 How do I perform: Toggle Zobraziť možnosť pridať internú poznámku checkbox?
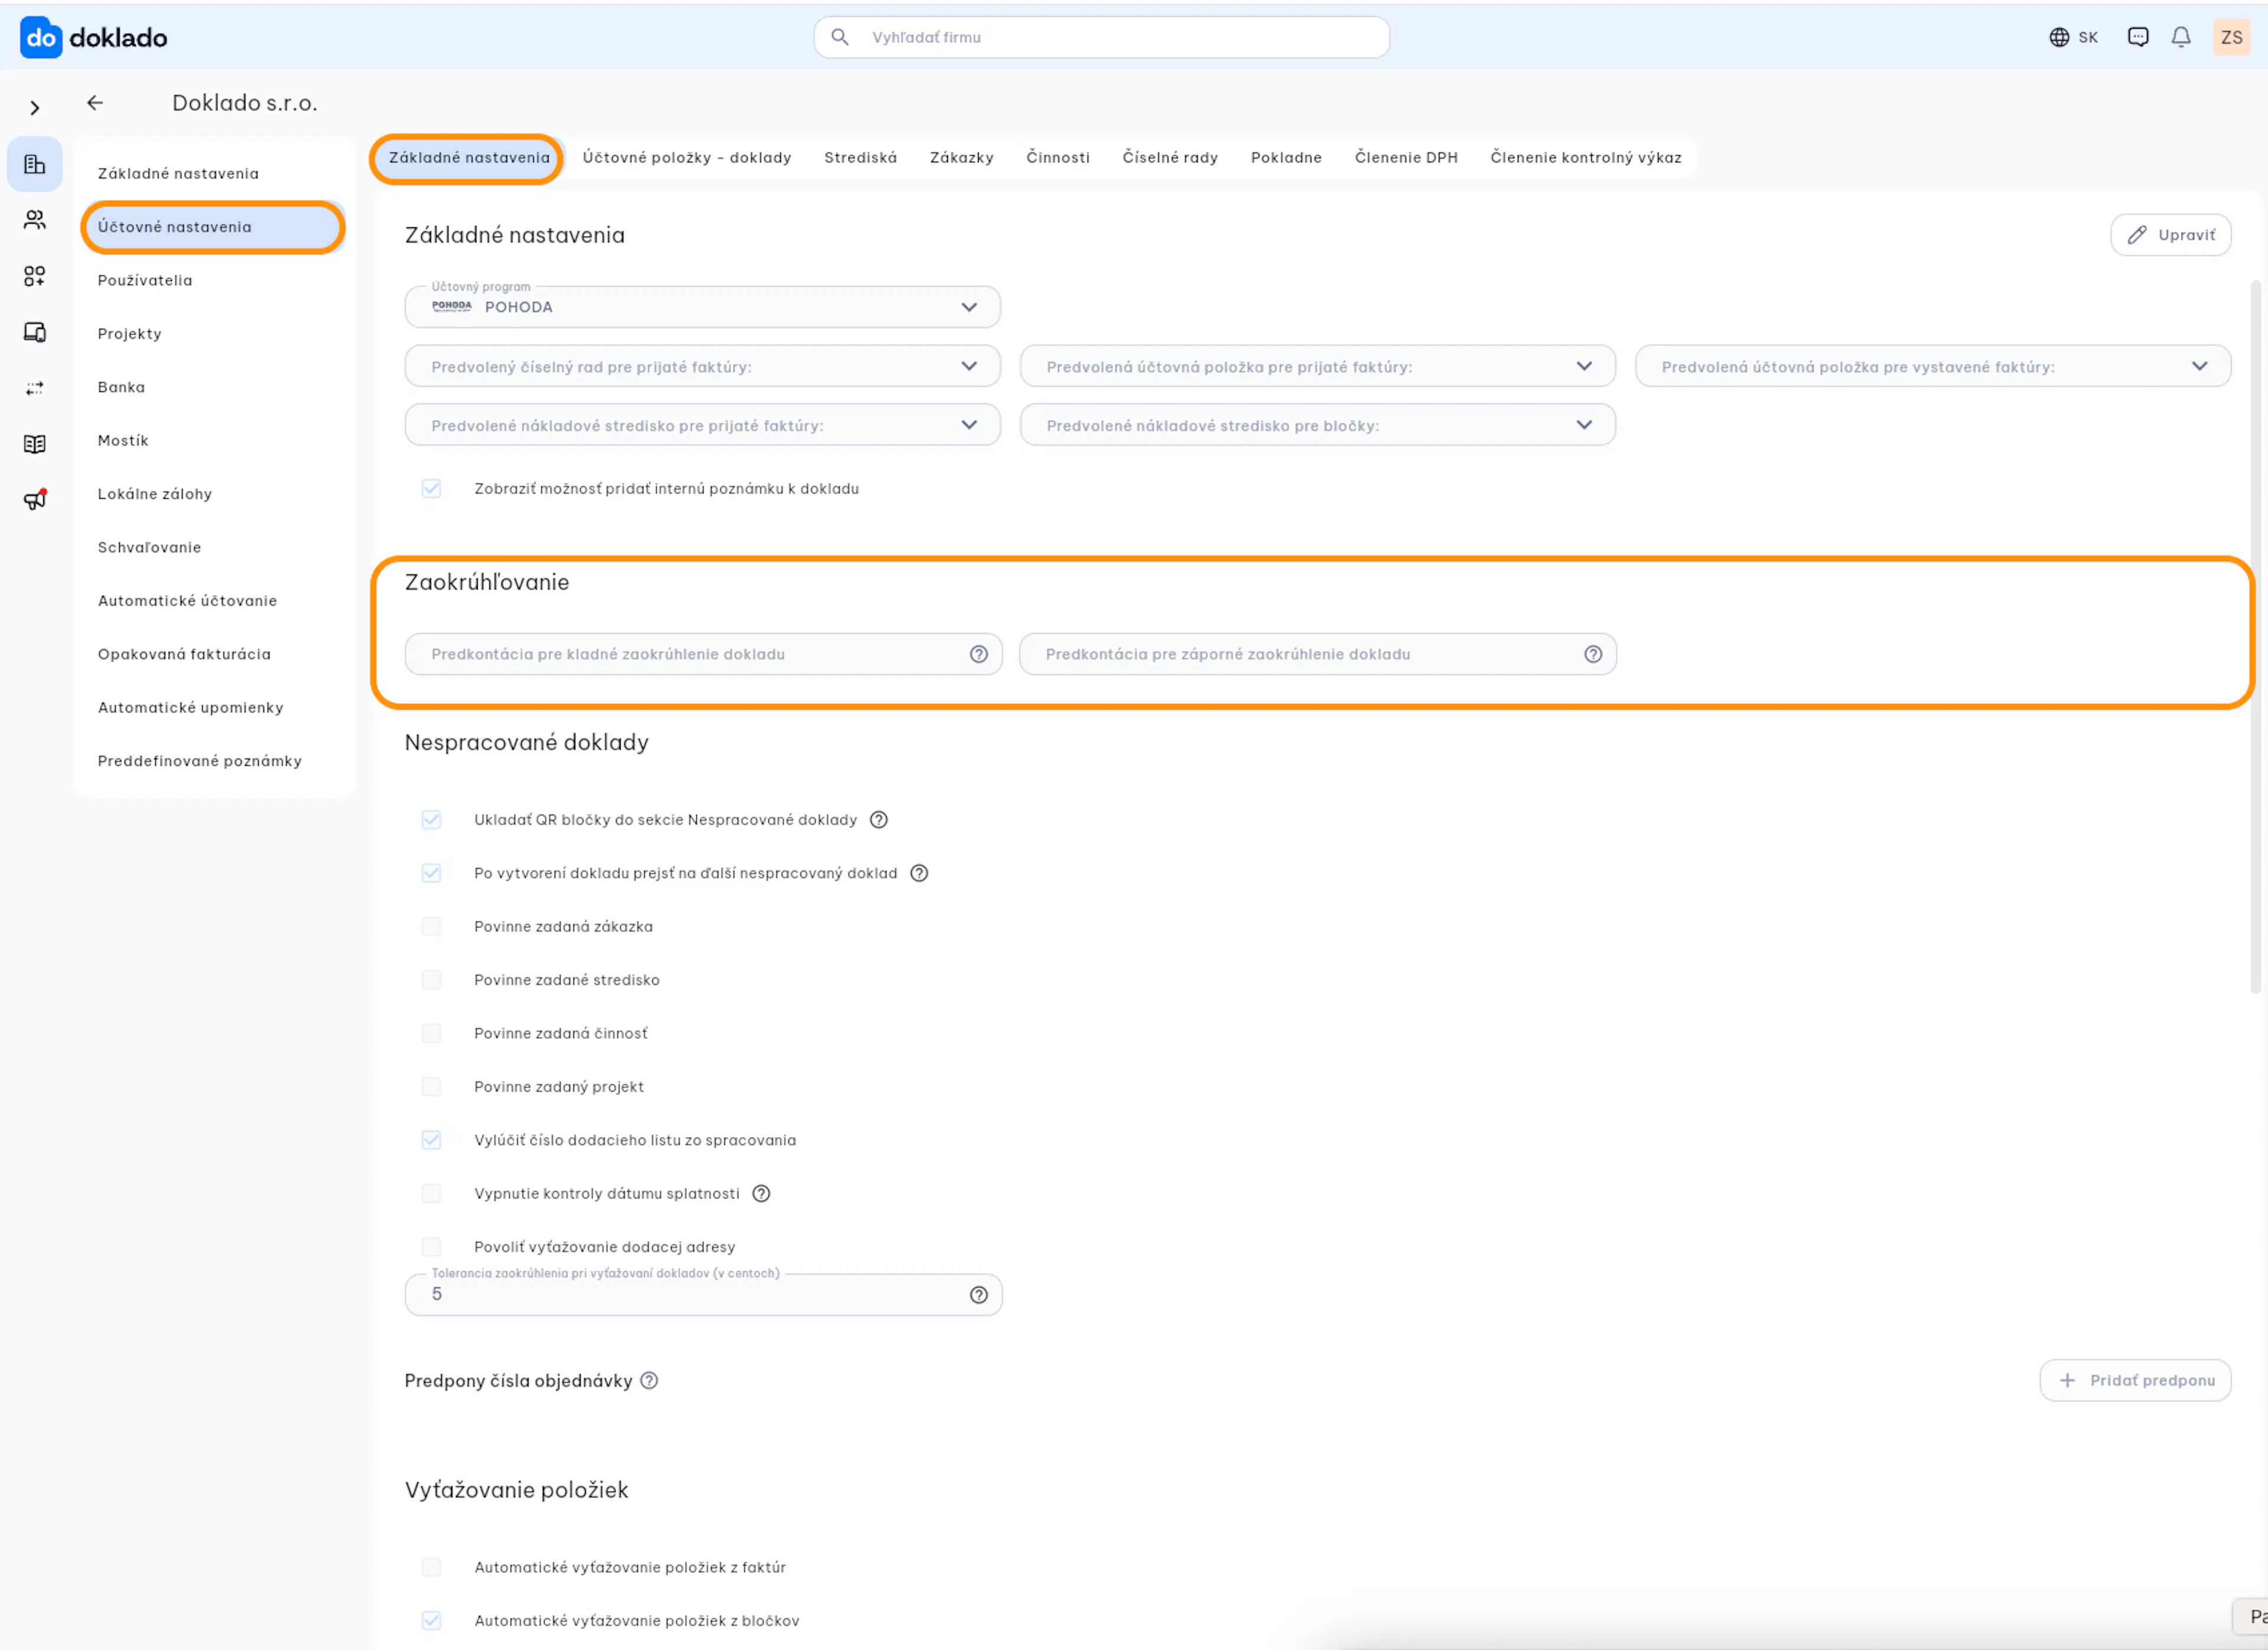(x=431, y=489)
